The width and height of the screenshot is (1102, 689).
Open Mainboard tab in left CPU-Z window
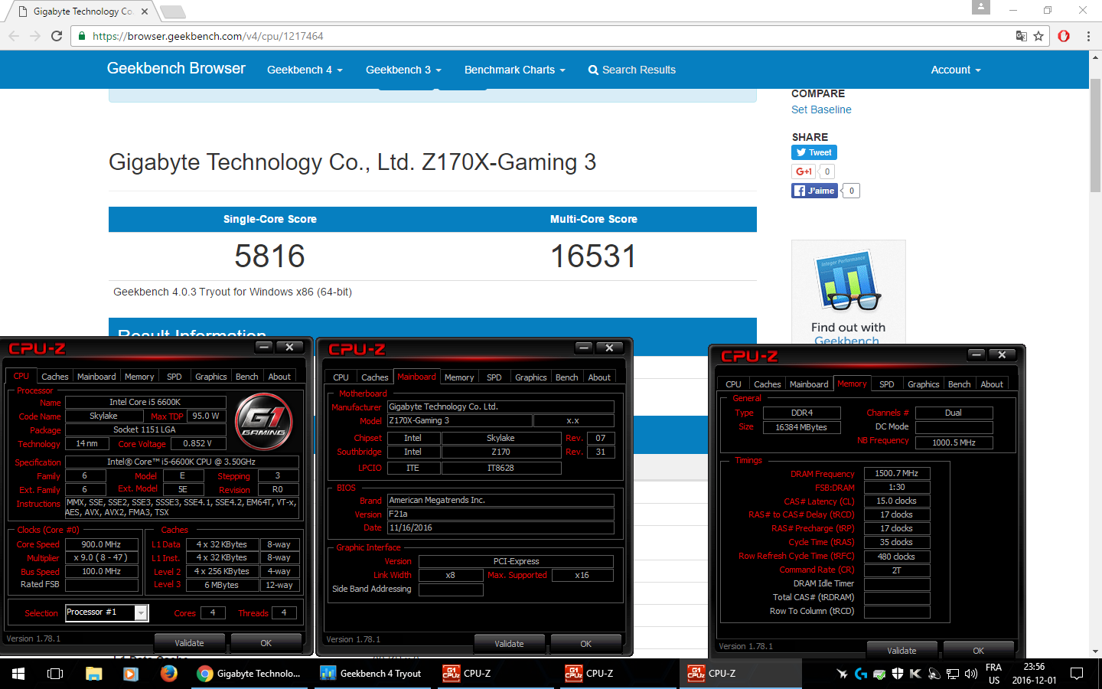96,377
